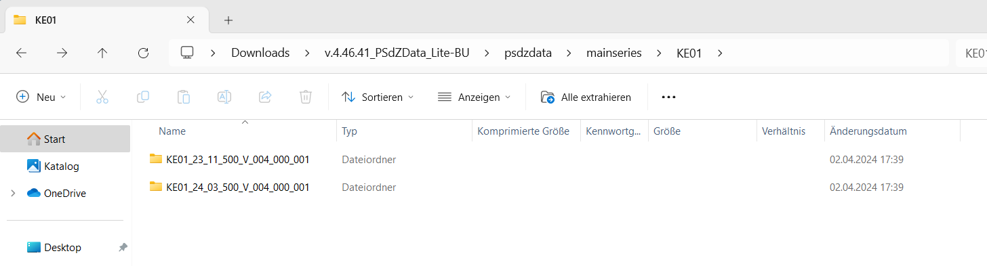Click the trash delete icon
This screenshot has height=266, width=987.
point(306,97)
